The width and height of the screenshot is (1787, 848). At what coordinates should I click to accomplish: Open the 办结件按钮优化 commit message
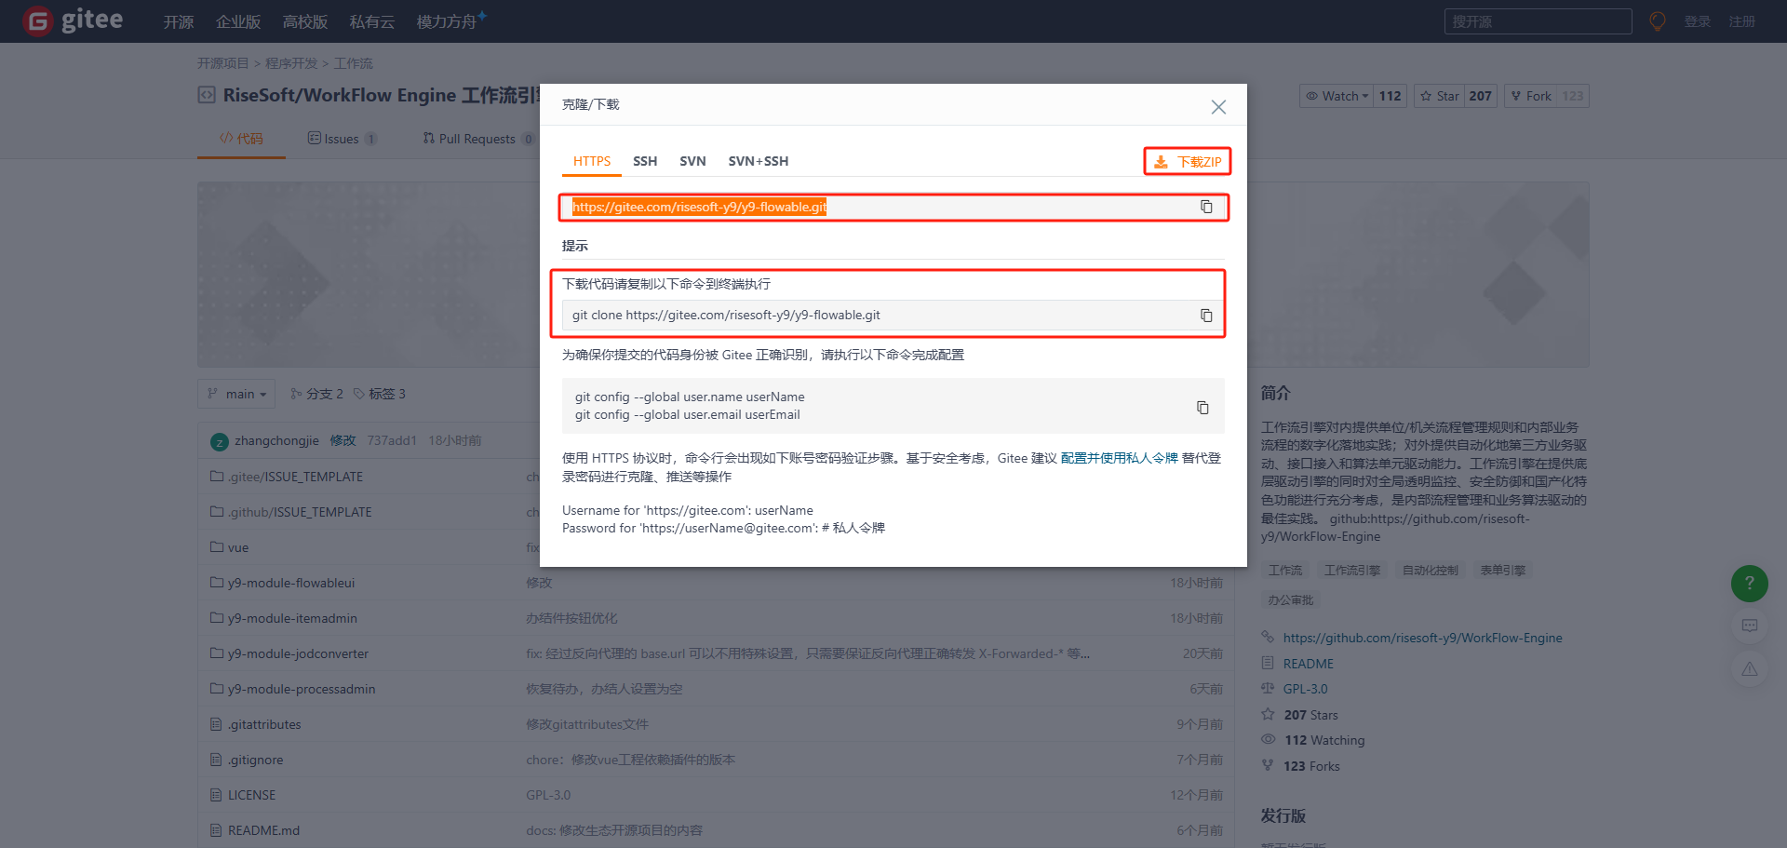point(571,618)
